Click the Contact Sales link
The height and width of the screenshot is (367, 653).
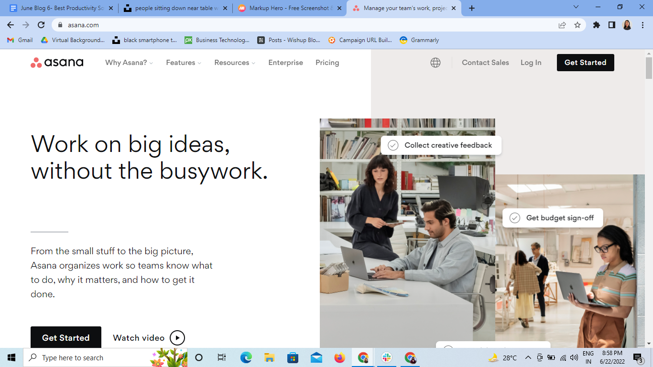coord(485,63)
